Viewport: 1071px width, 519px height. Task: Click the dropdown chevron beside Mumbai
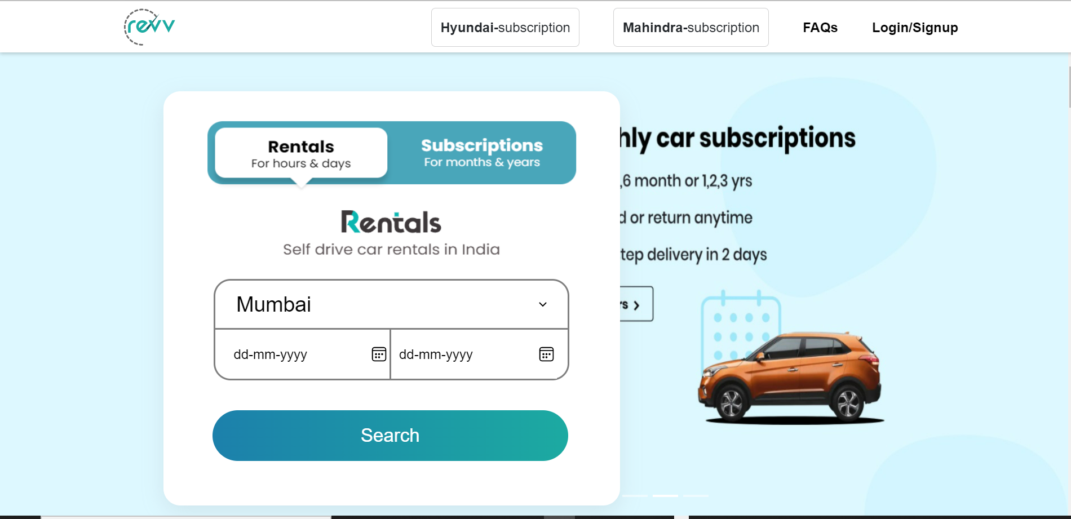pos(542,304)
